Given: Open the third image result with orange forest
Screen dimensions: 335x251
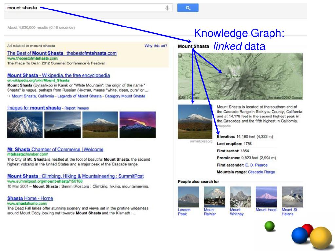Looking at the screenshot, I should point(100,125).
